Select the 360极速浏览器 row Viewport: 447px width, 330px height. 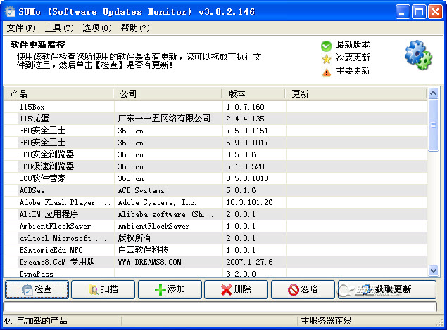(216, 166)
